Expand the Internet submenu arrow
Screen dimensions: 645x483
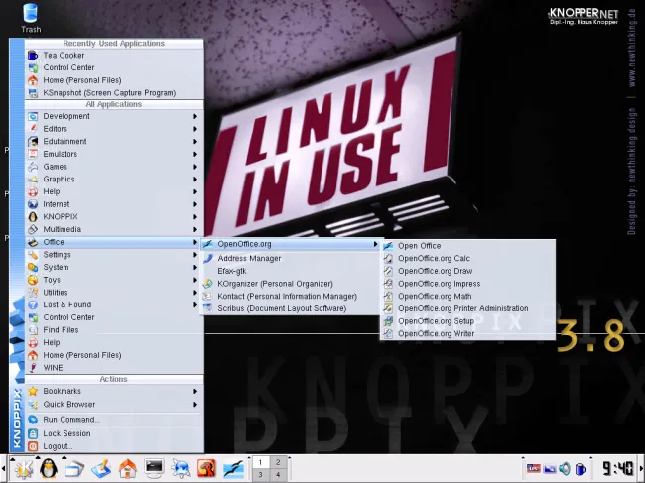[195, 204]
